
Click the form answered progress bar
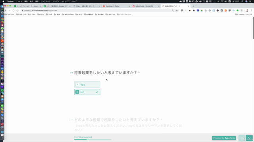[x=92, y=139]
